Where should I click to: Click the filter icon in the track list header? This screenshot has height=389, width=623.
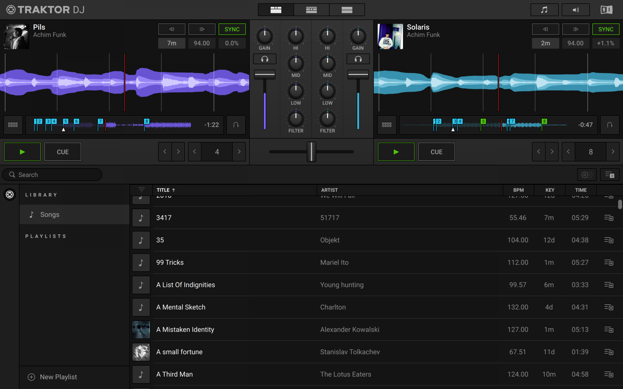tap(141, 190)
